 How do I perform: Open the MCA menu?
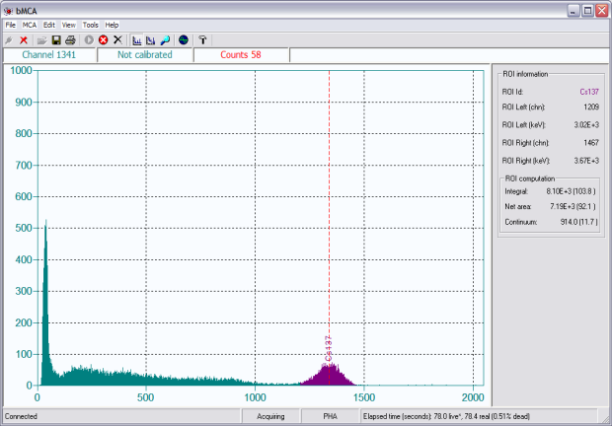[x=30, y=25]
